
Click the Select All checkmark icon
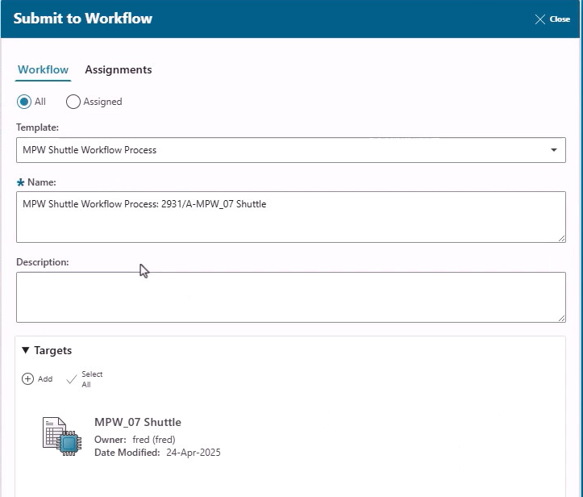pyautogui.click(x=71, y=379)
